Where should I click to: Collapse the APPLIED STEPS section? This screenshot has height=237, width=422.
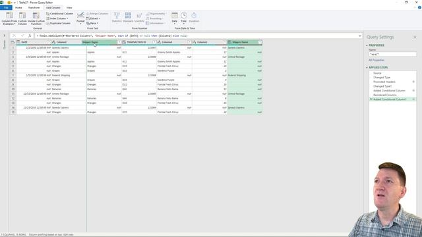click(x=367, y=67)
